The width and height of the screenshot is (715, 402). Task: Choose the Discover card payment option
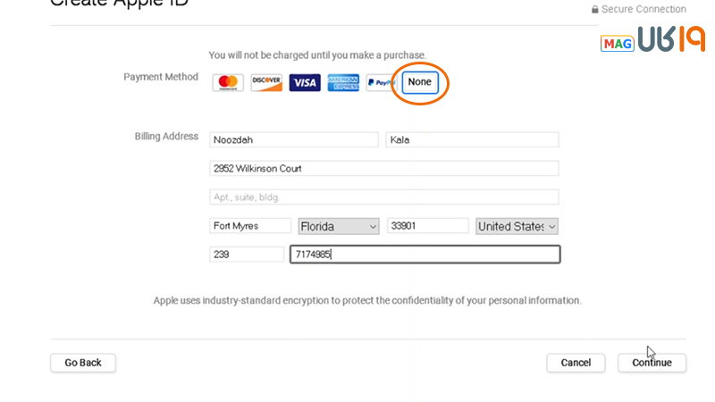click(x=266, y=83)
